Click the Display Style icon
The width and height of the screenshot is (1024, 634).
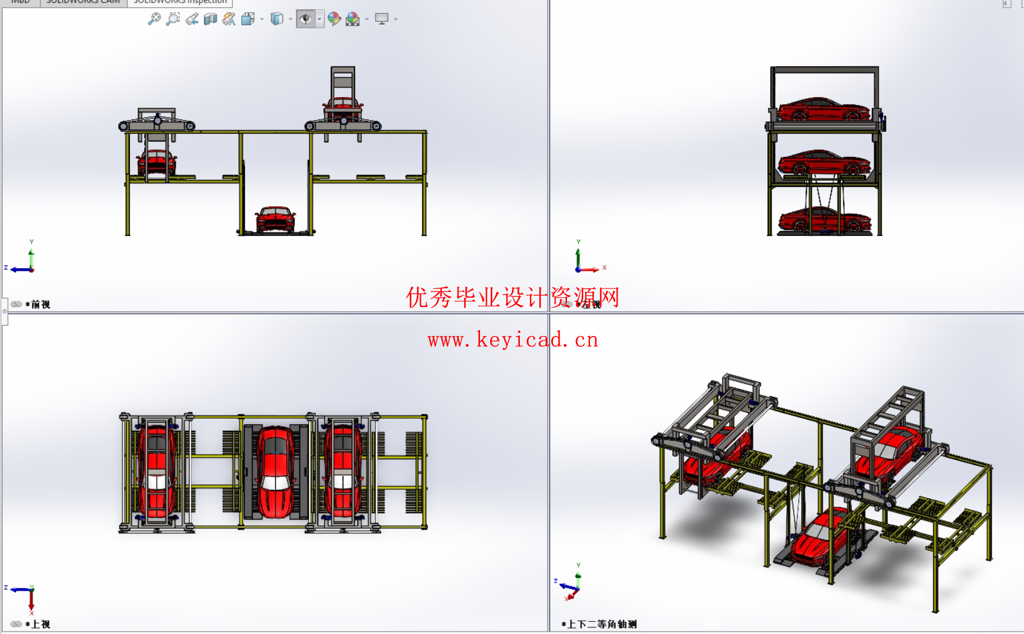tap(277, 19)
